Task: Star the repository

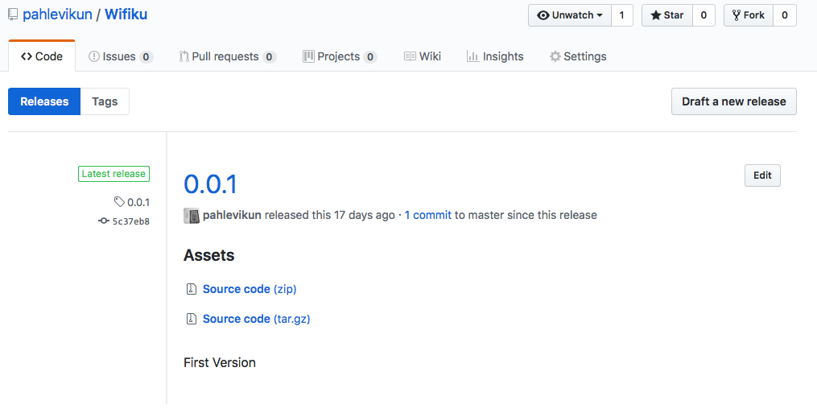Action: 667,15
